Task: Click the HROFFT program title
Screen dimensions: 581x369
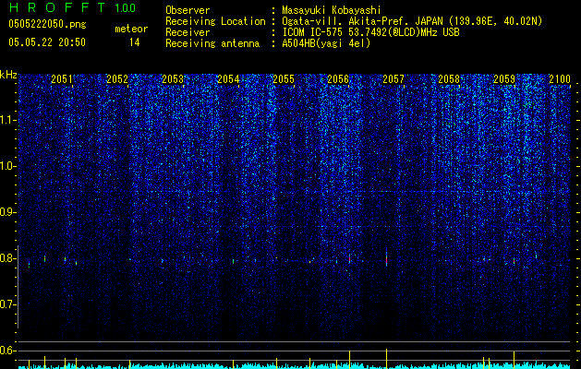Action: (x=57, y=7)
